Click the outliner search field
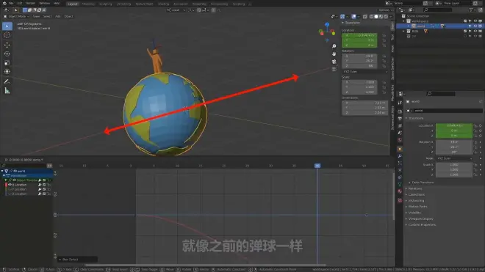 tap(437, 10)
